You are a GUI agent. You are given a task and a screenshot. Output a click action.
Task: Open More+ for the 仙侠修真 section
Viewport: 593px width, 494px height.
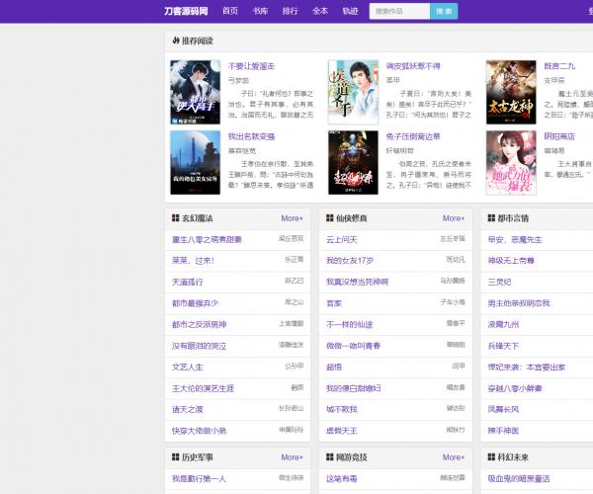click(x=454, y=218)
